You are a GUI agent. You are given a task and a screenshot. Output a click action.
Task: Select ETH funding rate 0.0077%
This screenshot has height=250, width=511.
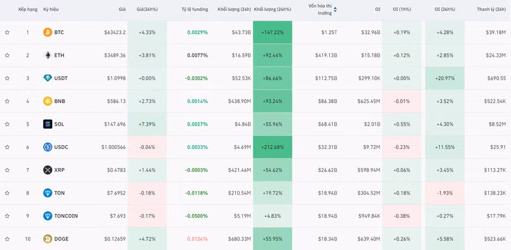click(197, 55)
